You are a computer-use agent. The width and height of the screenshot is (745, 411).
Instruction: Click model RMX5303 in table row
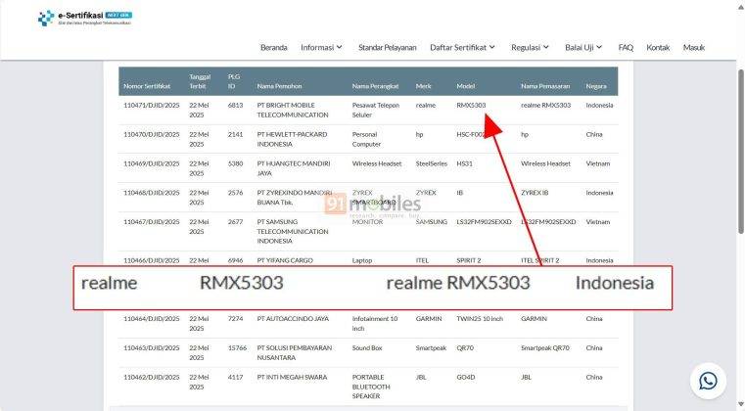(471, 106)
